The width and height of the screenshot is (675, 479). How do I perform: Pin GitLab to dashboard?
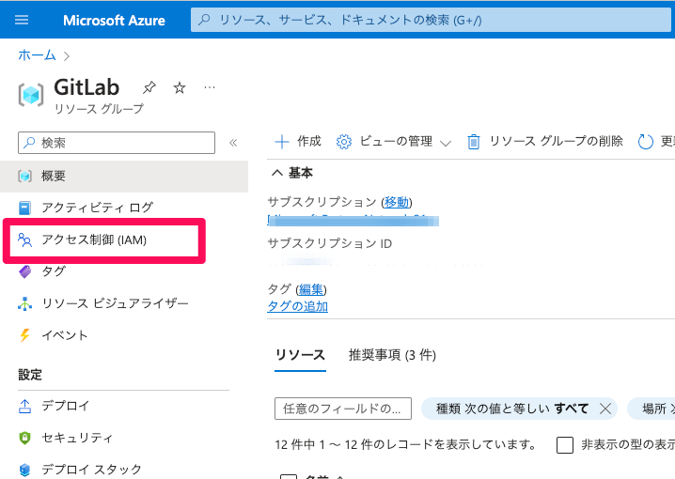click(x=149, y=87)
